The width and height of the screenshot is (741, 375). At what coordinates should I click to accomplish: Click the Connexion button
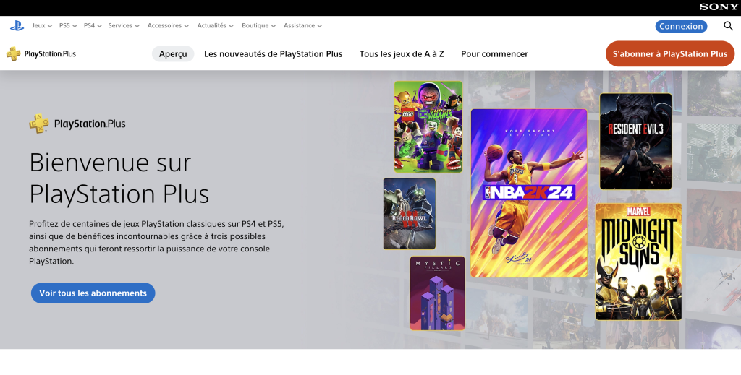click(681, 27)
